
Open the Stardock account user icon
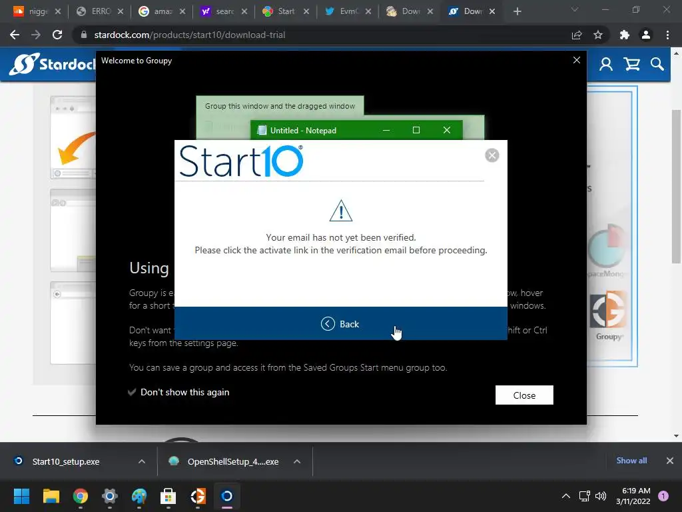(x=606, y=65)
